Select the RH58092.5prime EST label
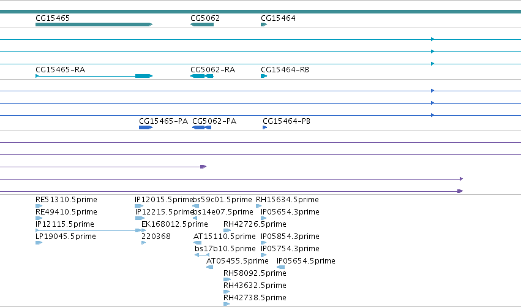521x307 pixels. pyautogui.click(x=255, y=273)
